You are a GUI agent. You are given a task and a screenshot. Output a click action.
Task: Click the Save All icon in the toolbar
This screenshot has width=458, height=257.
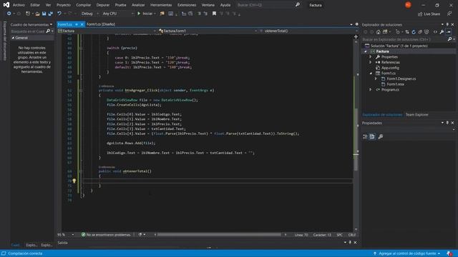click(x=50, y=14)
